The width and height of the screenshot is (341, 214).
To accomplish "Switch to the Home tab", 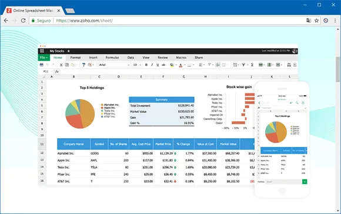I will (58, 58).
